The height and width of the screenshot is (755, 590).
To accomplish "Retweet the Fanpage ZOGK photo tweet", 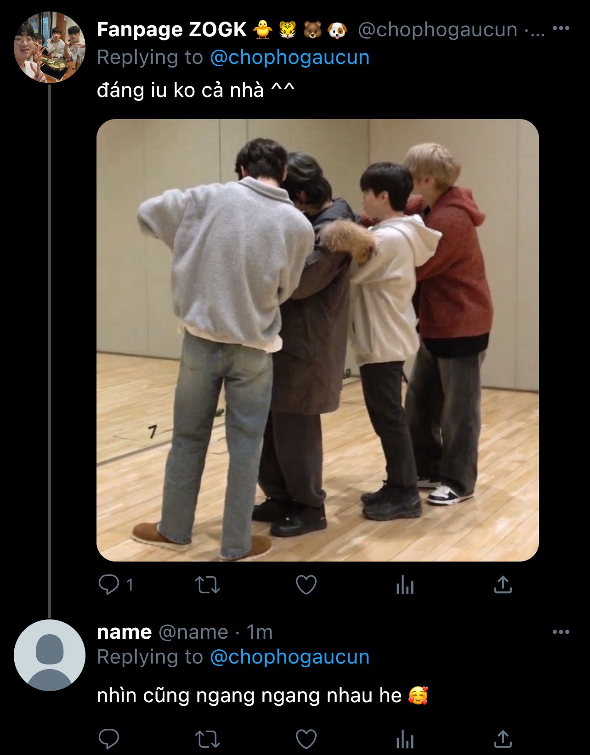I will pyautogui.click(x=207, y=585).
